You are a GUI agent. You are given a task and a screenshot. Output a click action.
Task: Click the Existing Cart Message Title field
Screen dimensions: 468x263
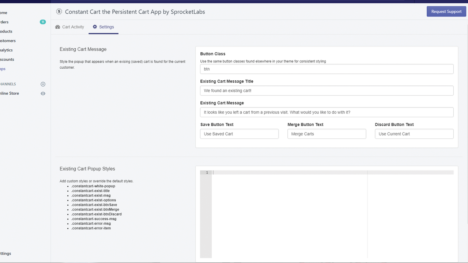click(x=327, y=90)
